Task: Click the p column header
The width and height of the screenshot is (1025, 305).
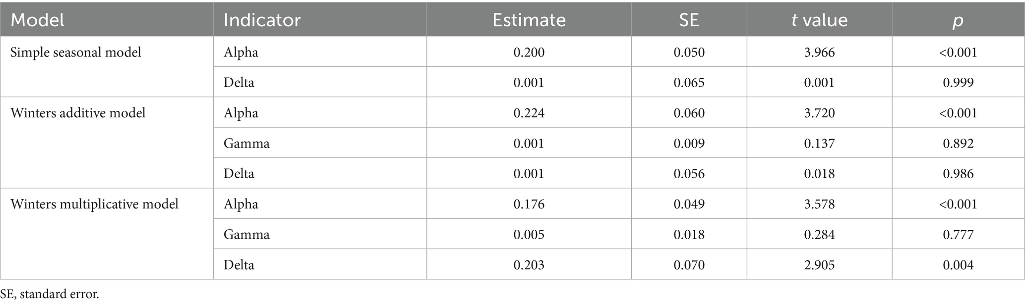Action: pos(958,20)
